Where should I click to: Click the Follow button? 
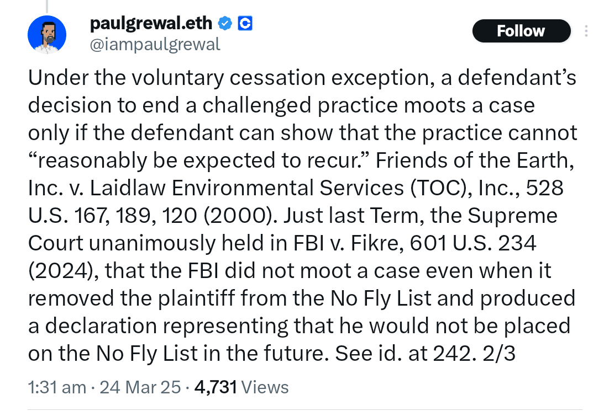click(521, 31)
